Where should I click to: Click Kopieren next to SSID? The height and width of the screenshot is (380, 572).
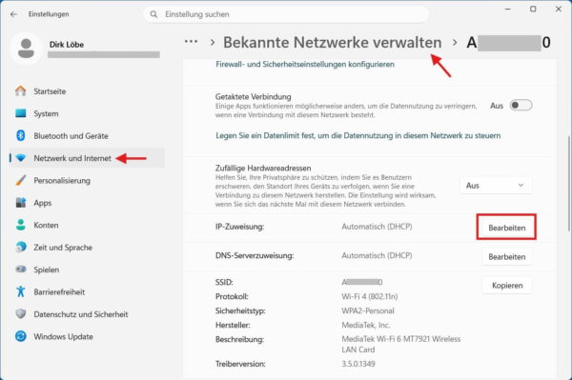tap(506, 286)
